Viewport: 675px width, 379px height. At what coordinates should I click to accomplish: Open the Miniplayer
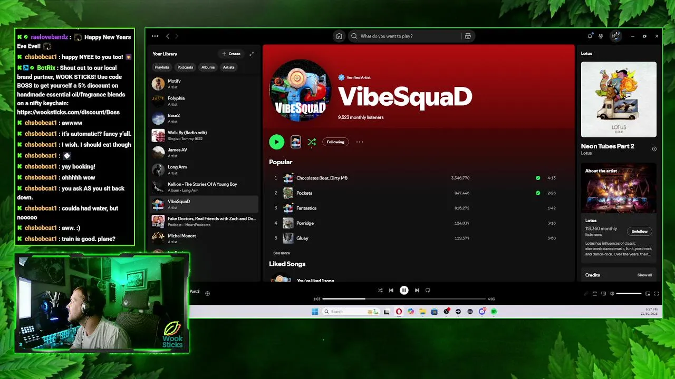[648, 294]
